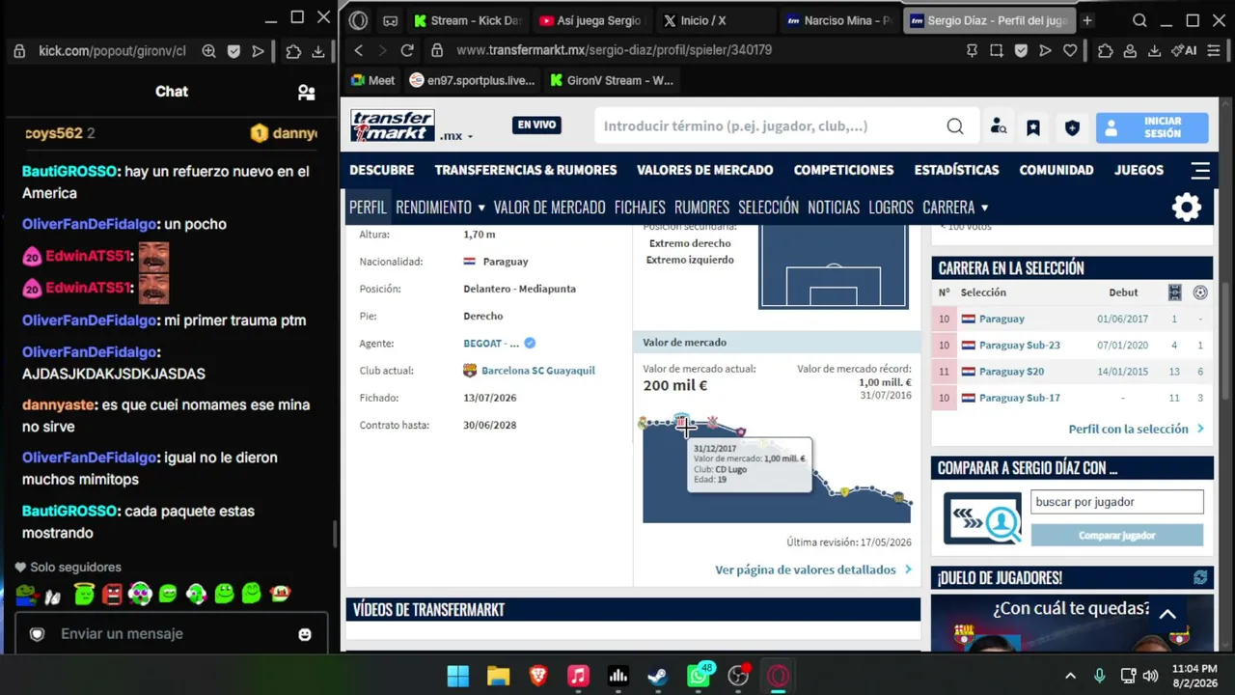Screen dimensions: 1235x695
Task: Open the Barcelona SC Guayaquil club link
Action: pyautogui.click(x=538, y=371)
